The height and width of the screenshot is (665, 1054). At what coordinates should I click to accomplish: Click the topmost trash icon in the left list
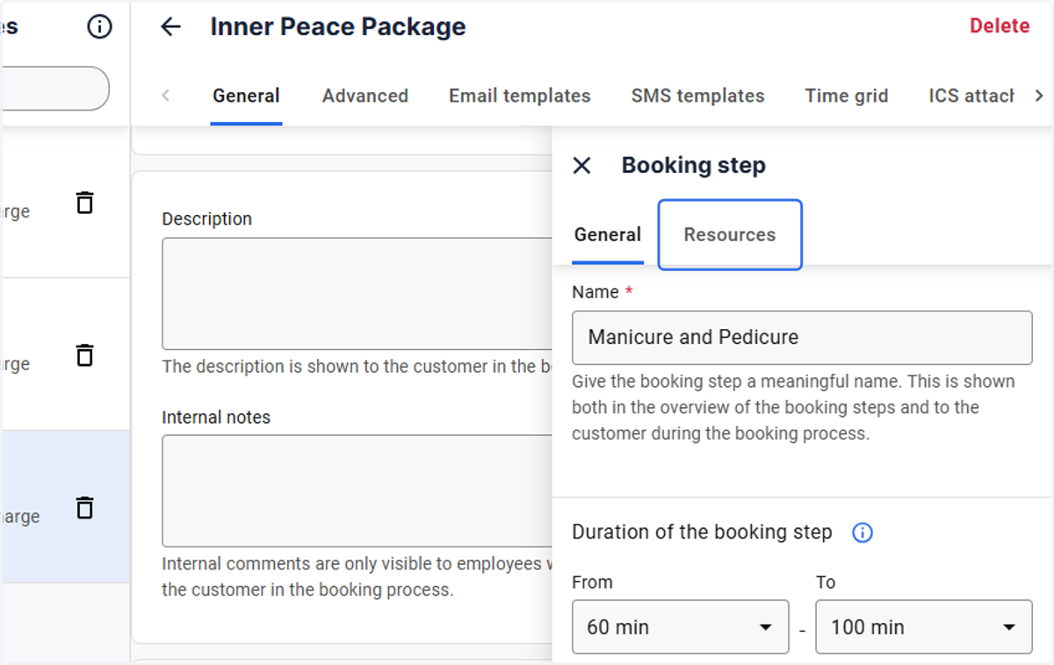84,203
